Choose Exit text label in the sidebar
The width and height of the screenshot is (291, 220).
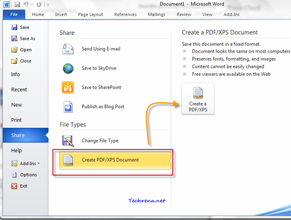24,186
